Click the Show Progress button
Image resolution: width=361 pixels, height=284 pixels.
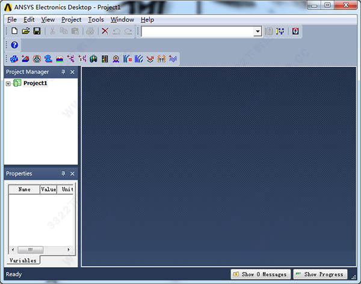coord(320,274)
